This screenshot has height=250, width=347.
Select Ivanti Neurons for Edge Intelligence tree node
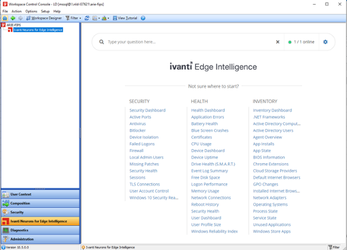(x=38, y=30)
